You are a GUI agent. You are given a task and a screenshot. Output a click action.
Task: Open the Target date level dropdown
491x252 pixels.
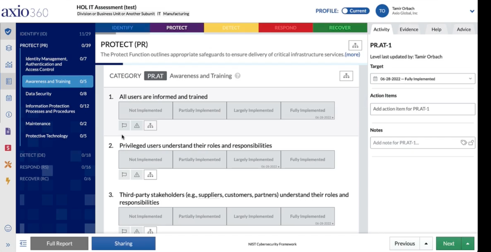(x=423, y=79)
